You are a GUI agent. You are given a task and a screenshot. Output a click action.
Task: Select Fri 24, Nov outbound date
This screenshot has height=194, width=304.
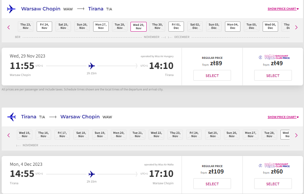pos(44,26)
